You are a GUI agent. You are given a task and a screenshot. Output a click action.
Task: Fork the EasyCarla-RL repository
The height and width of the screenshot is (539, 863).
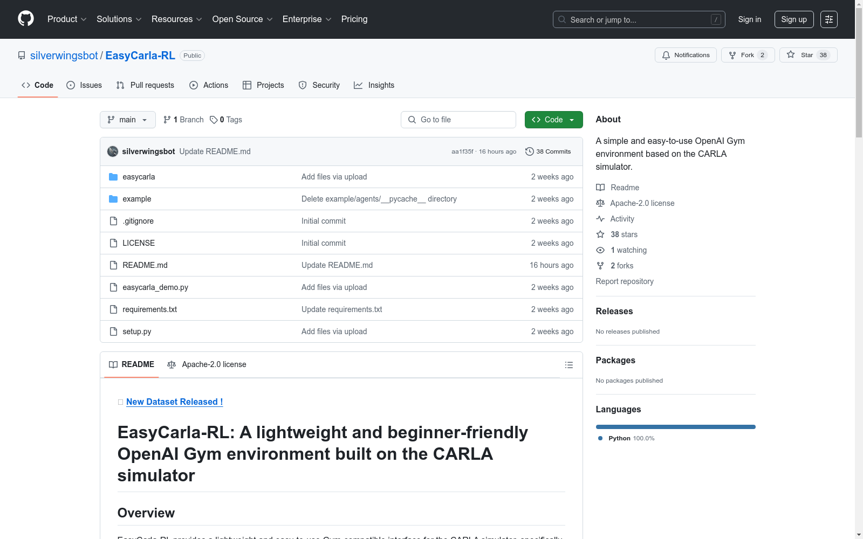[x=748, y=55]
